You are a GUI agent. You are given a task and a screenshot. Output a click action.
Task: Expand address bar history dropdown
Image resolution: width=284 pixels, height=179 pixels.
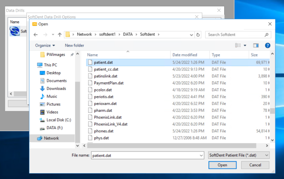(x=191, y=35)
